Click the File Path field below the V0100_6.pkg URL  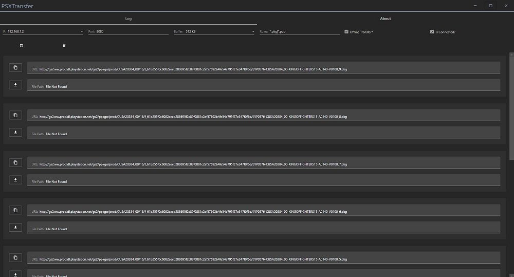(264, 228)
